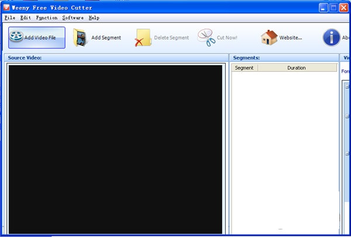Image resolution: width=351 pixels, height=237 pixels.
Task: Open the Function menu
Action: 47,18
